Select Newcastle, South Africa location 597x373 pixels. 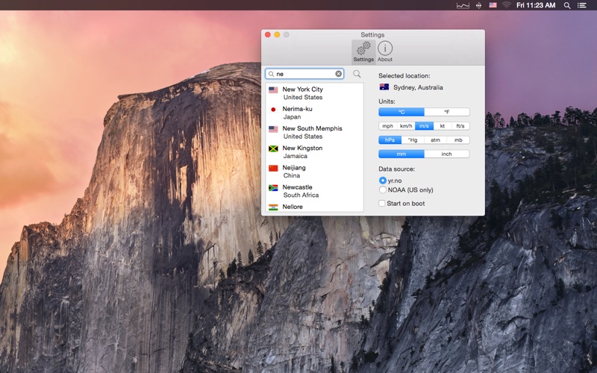pos(297,191)
